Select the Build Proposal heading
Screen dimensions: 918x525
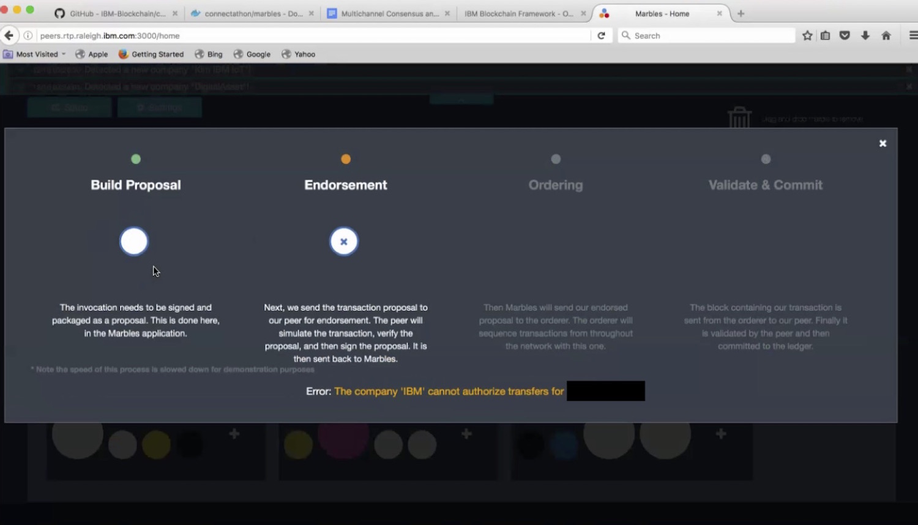(x=136, y=185)
